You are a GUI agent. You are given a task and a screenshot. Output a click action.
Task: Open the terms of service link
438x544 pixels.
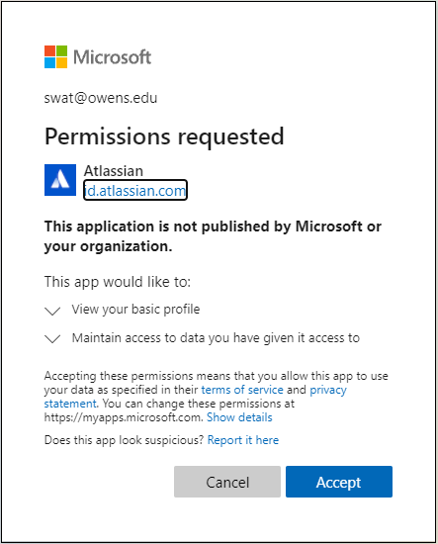pos(242,390)
